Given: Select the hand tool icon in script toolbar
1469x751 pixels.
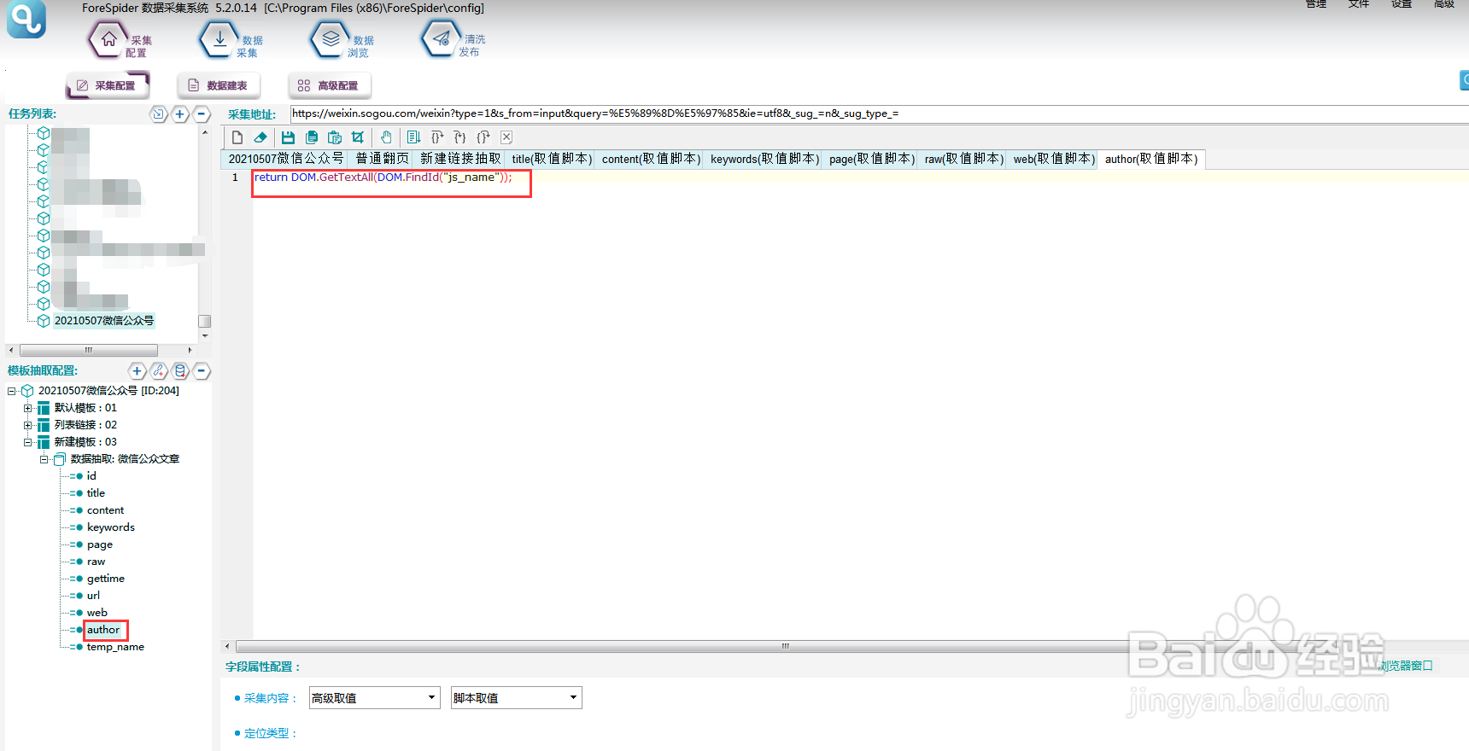Looking at the screenshot, I should [x=386, y=137].
